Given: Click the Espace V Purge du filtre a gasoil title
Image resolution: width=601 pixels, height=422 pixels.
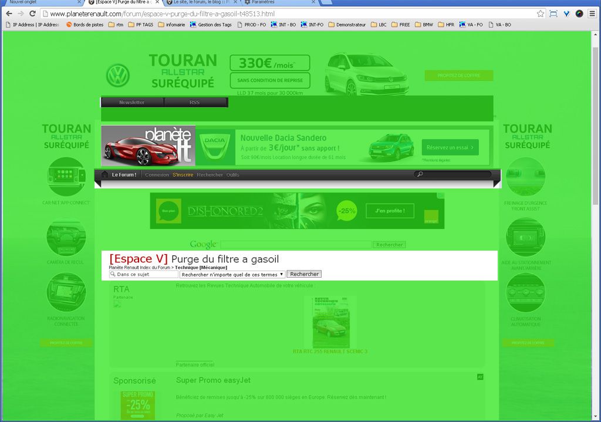Looking at the screenshot, I should pos(194,259).
